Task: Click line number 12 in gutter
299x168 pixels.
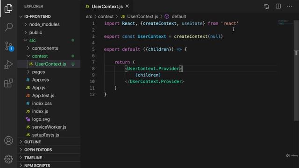Action: [92, 94]
